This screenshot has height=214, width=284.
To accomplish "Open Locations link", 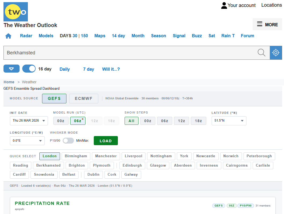I will click(x=271, y=5).
